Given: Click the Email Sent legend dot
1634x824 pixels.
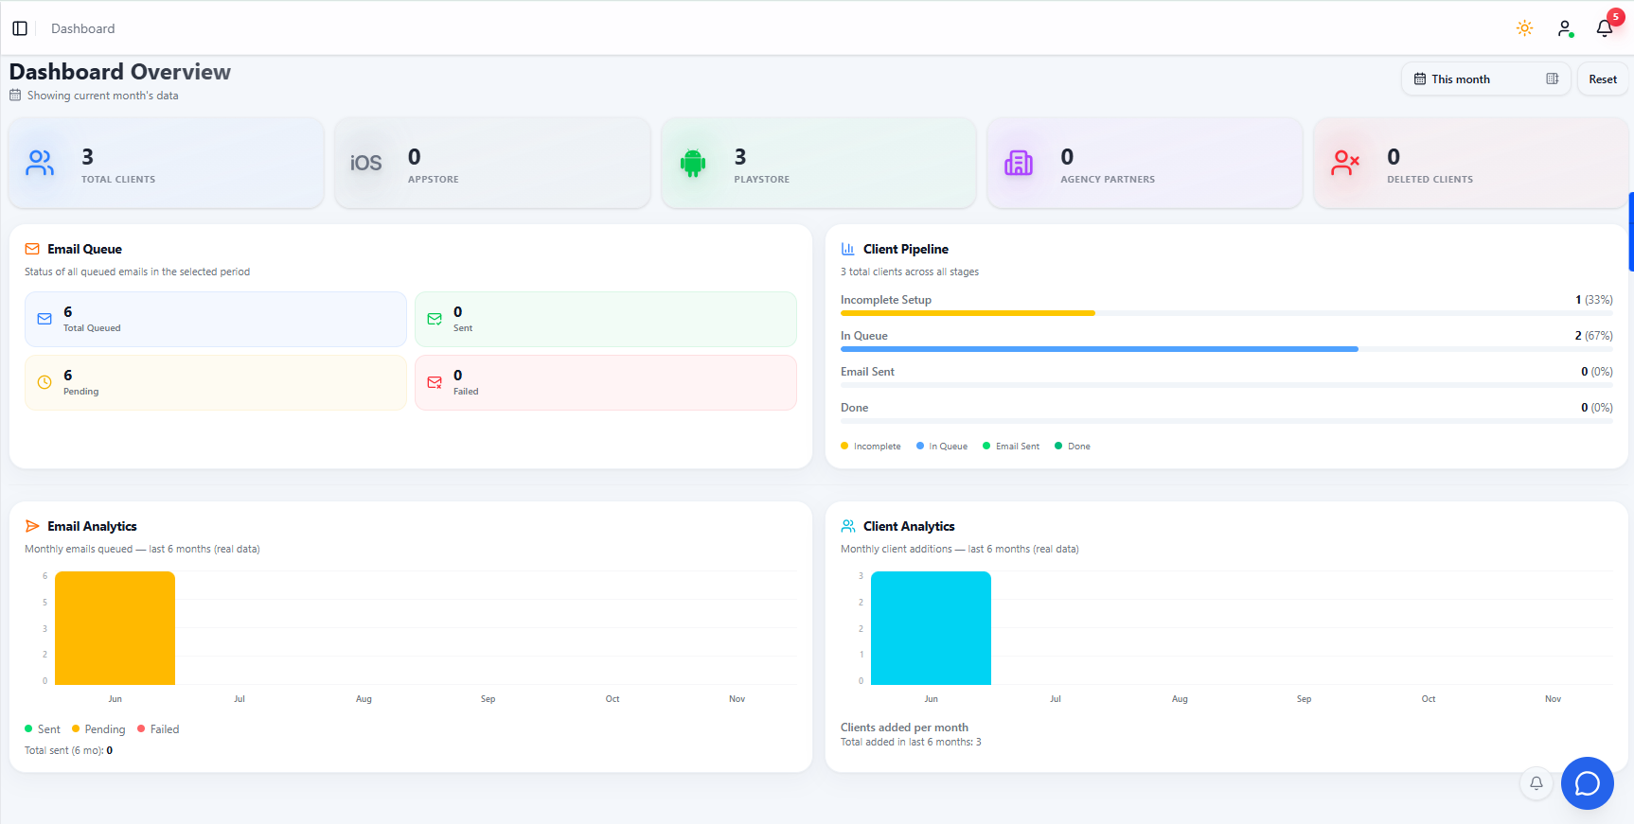Looking at the screenshot, I should pyautogui.click(x=986, y=446).
